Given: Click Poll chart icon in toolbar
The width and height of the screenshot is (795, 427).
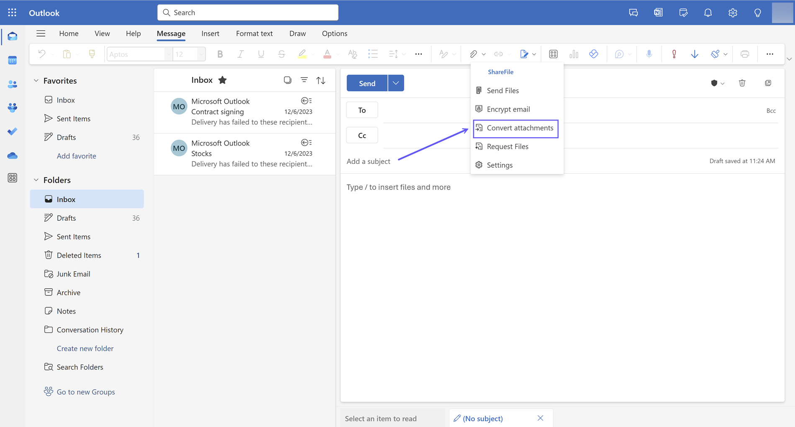Looking at the screenshot, I should click(574, 54).
